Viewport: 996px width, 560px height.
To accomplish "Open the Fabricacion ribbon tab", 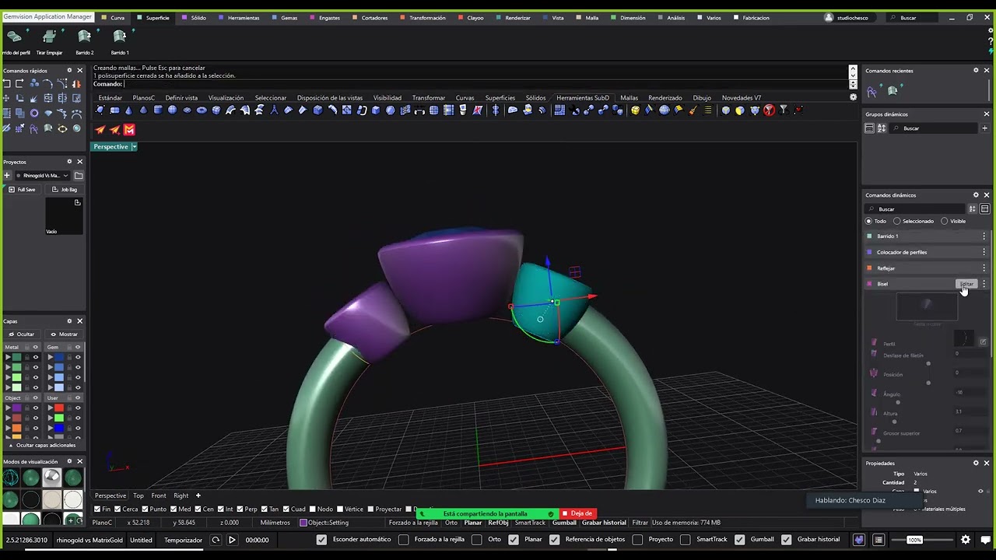I will 752,17.
